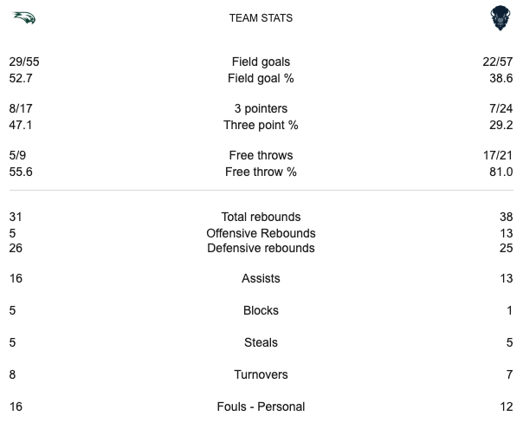Click the Free throw % label
Image resolution: width=523 pixels, height=429 pixels.
261,172
